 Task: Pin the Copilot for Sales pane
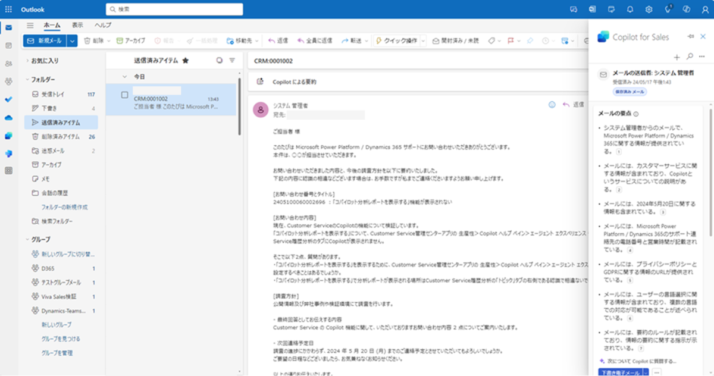click(691, 36)
